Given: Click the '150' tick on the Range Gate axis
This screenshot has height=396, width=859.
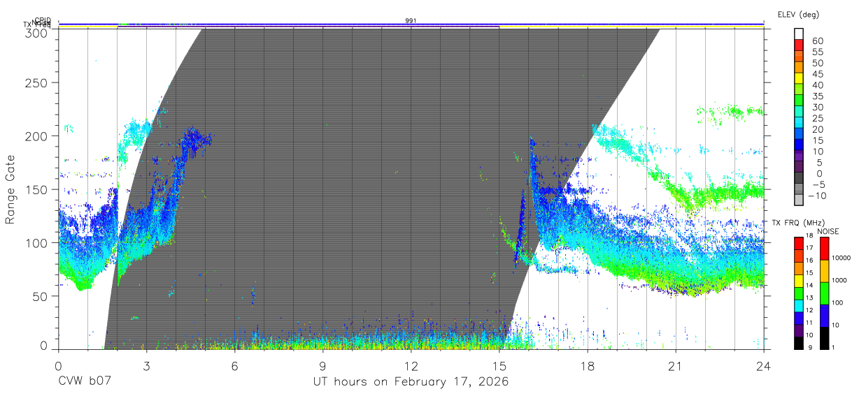Looking at the screenshot, I should click(37, 190).
